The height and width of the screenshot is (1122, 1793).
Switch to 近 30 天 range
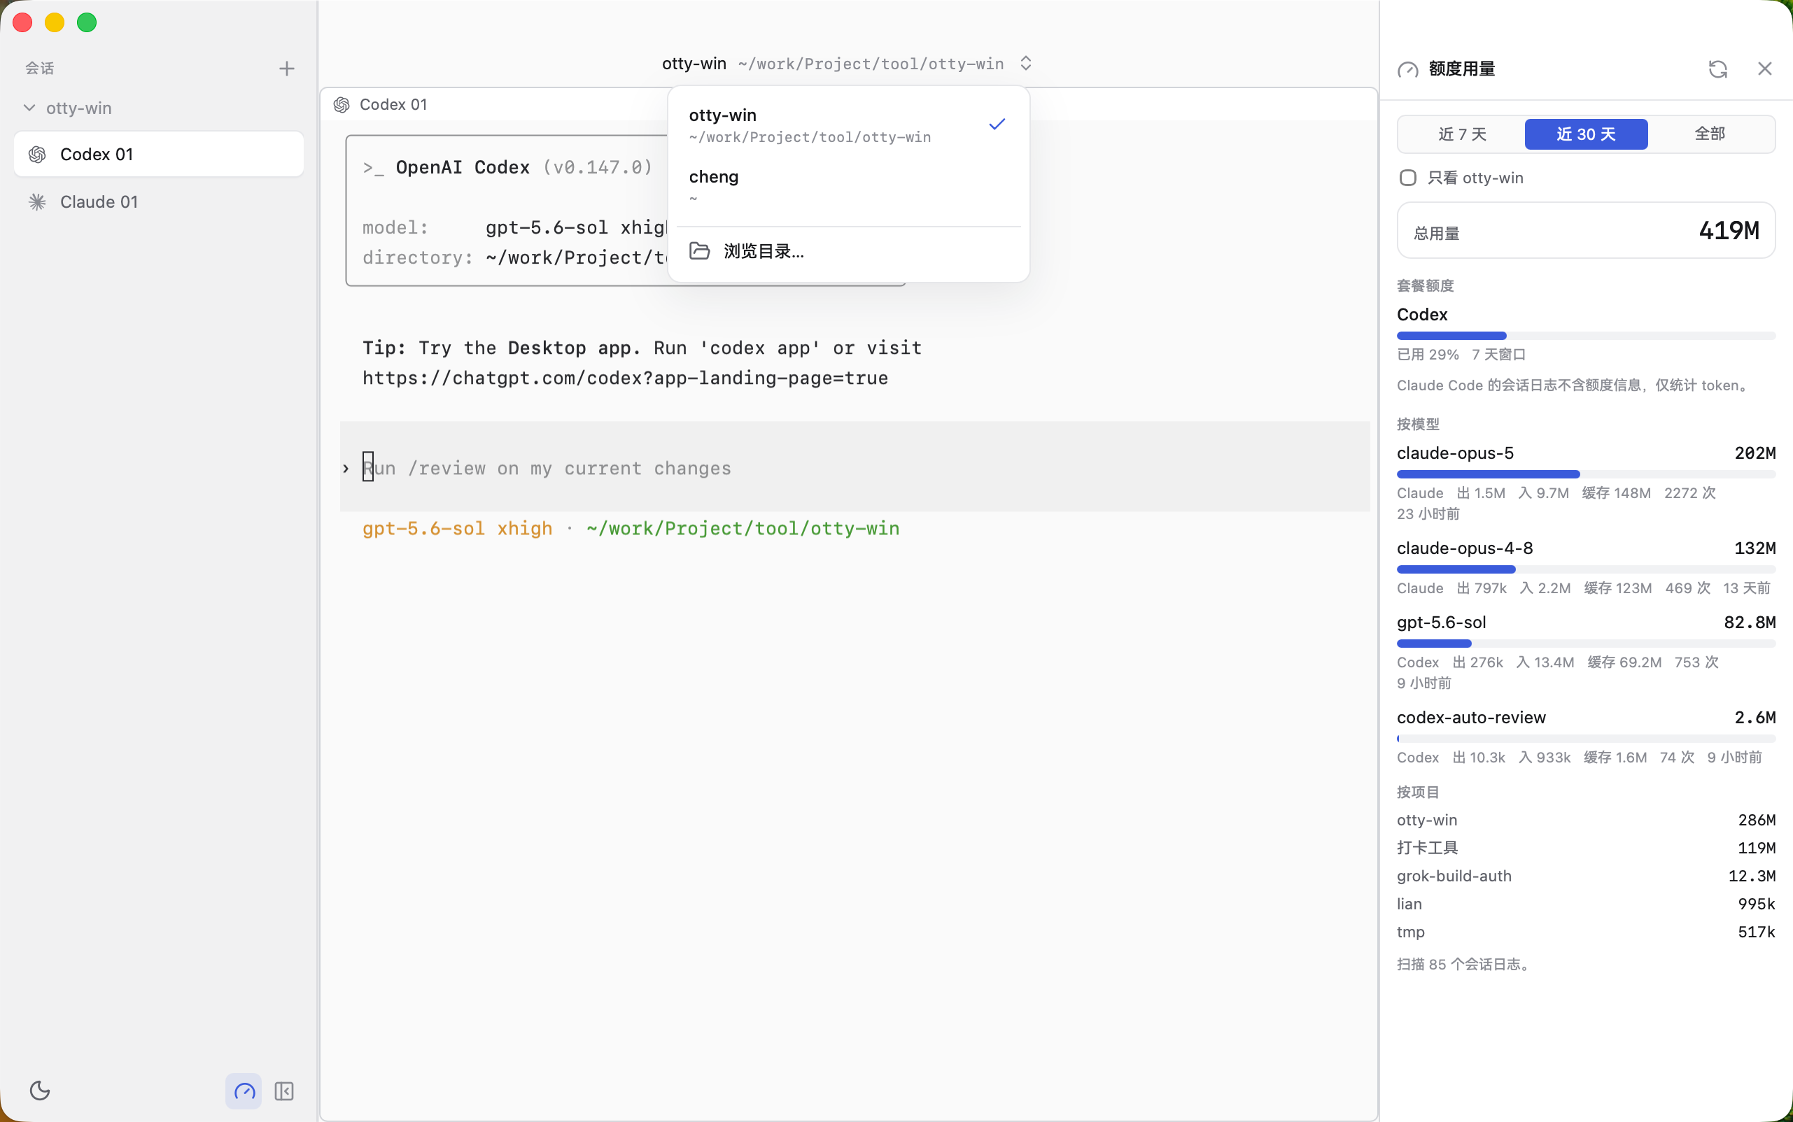pyautogui.click(x=1586, y=134)
